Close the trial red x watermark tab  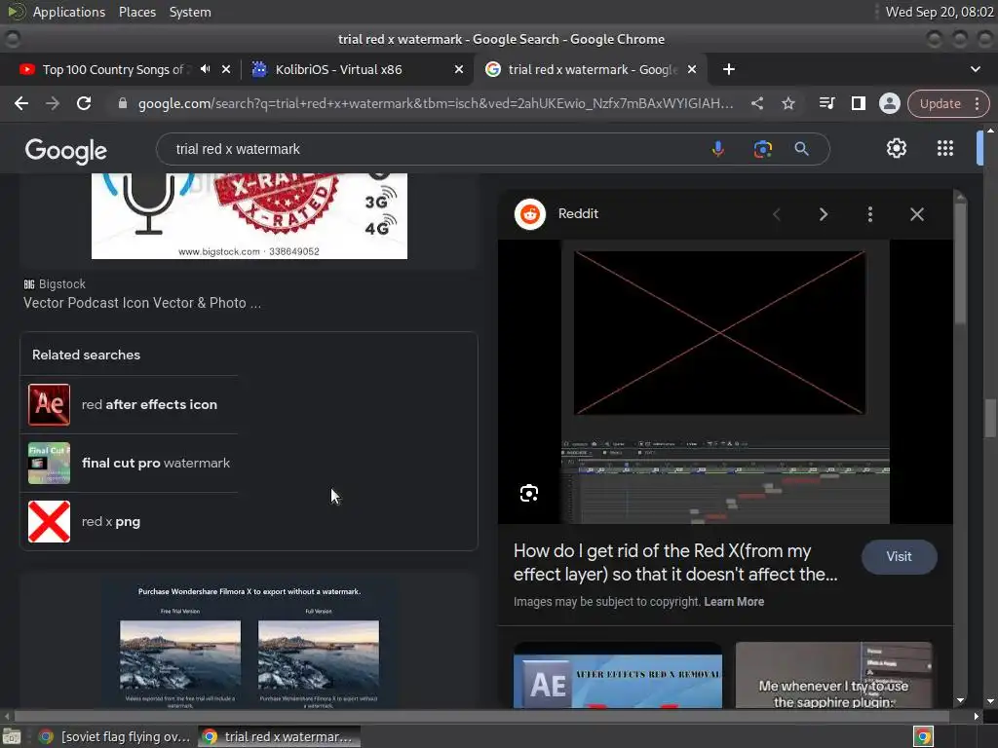[x=692, y=69]
